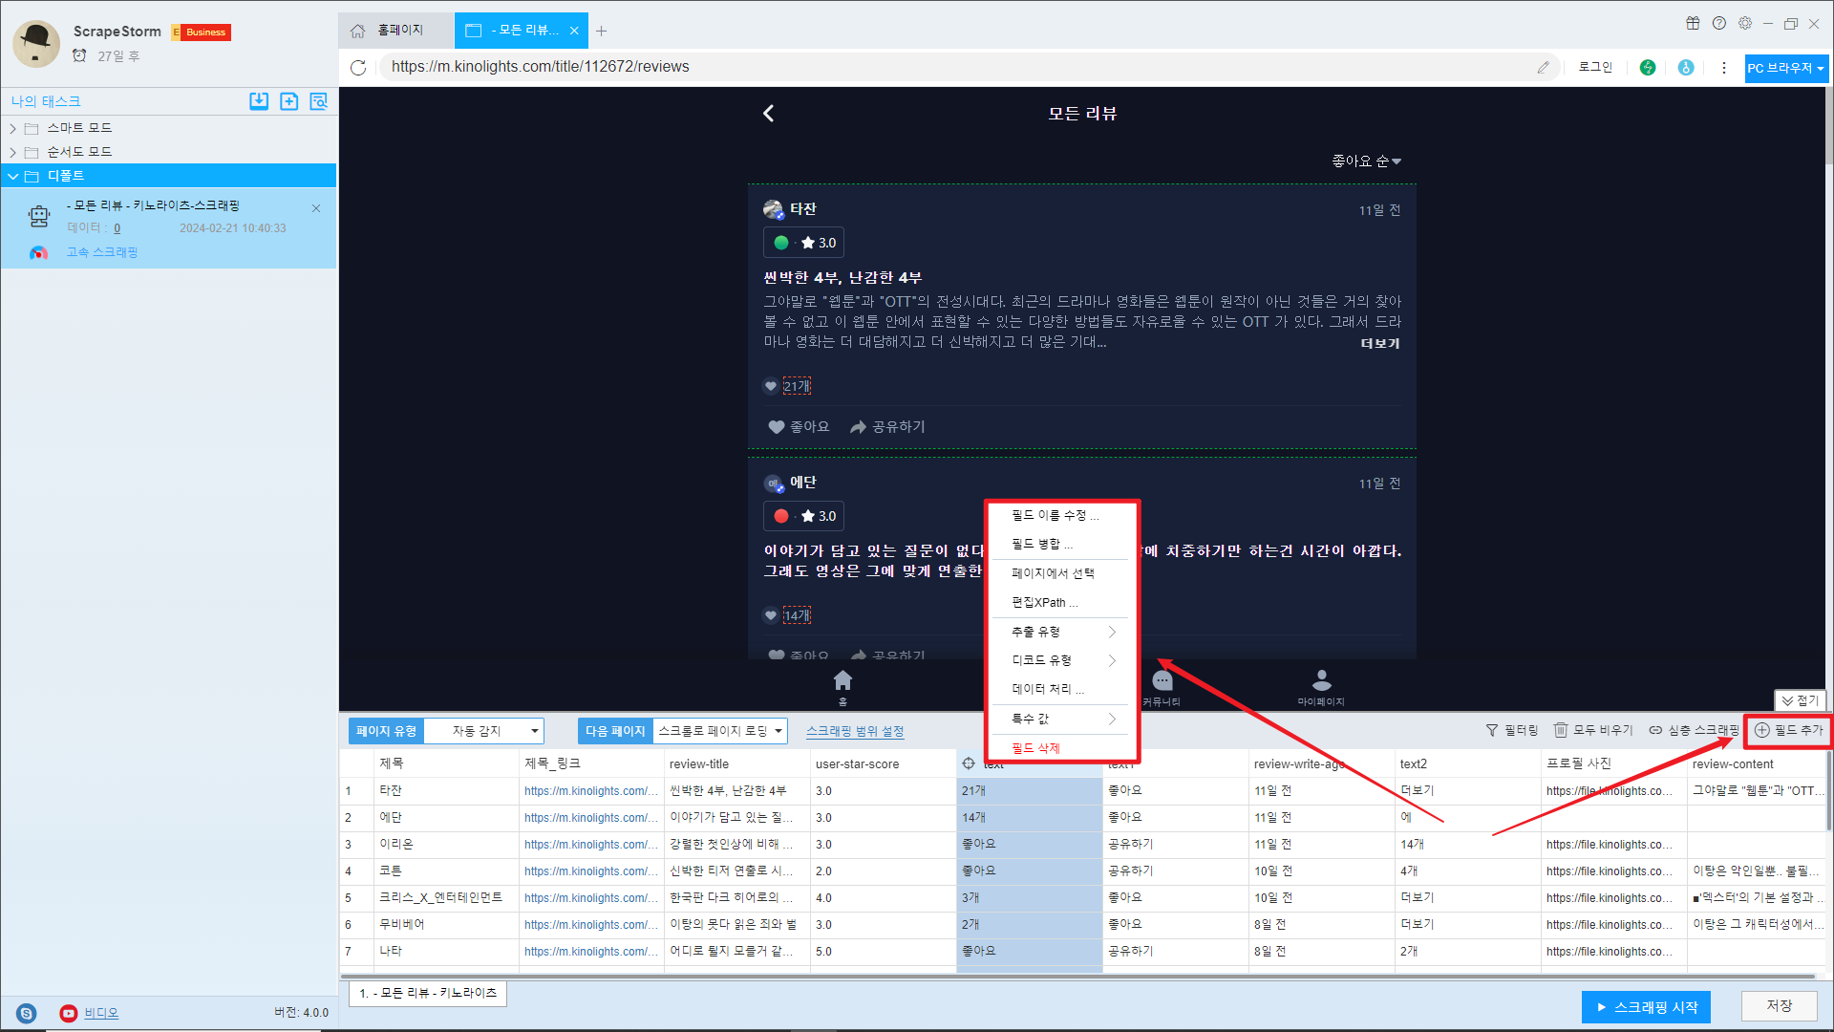1834x1032 pixels.
Task: Collapse the 디폴트 folder
Action: (x=13, y=176)
